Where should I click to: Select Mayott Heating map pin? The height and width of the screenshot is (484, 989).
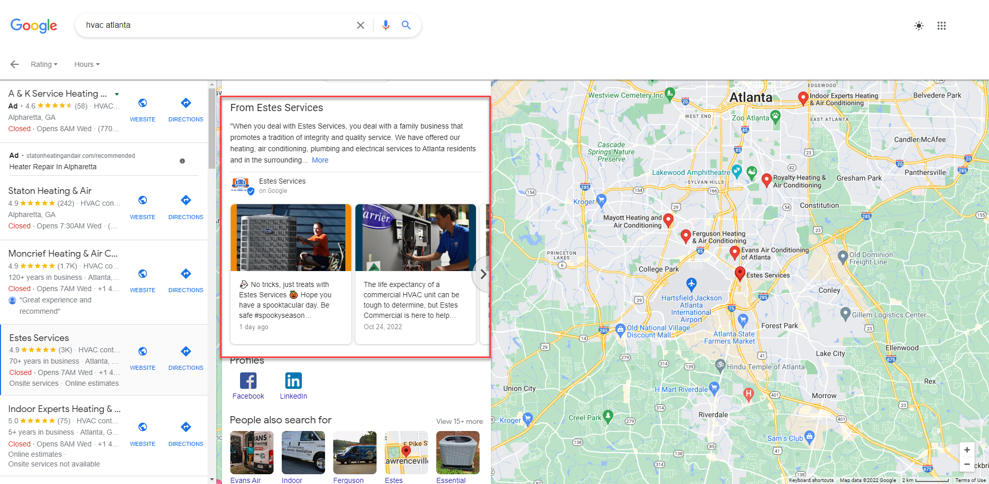click(668, 220)
